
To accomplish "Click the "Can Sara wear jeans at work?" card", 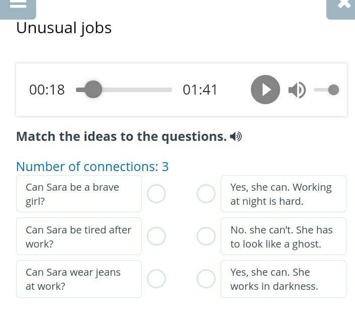I will point(79,279).
